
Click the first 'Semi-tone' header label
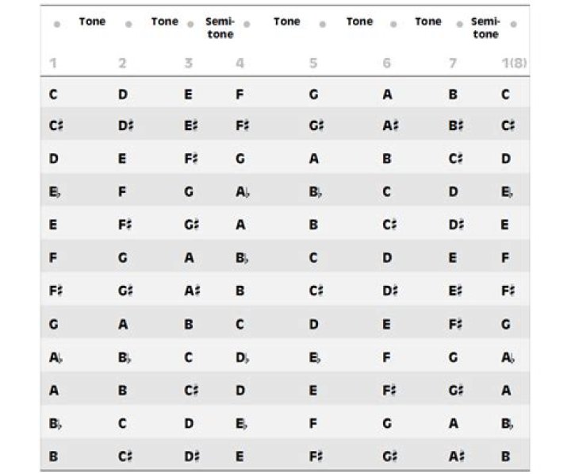point(220,28)
